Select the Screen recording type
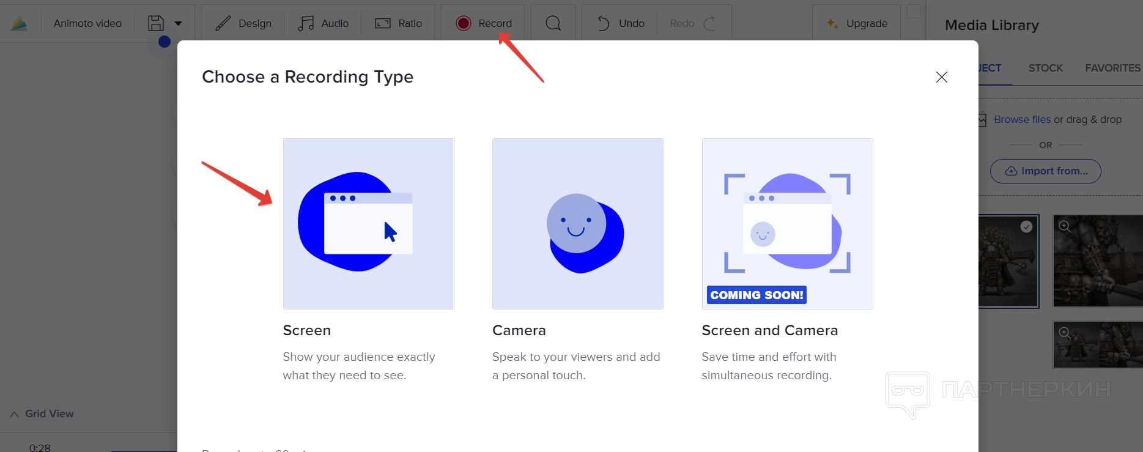Screen dimensions: 1143x452 [x=368, y=224]
